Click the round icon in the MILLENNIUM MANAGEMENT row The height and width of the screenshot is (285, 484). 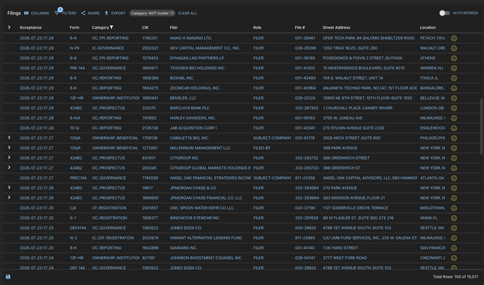coord(454,148)
